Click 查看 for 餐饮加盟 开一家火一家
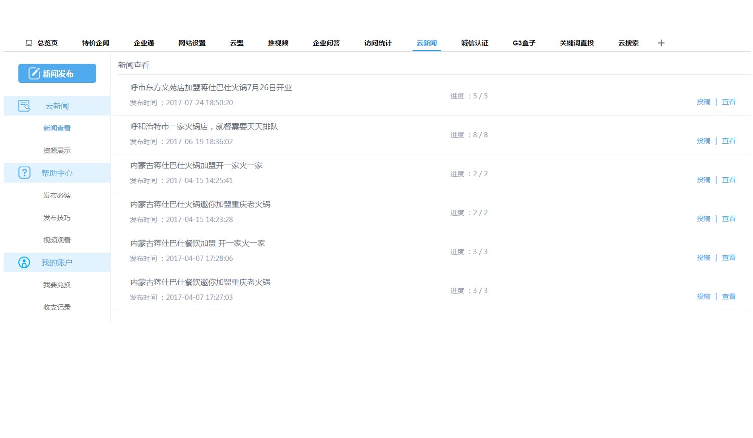 [x=729, y=258]
